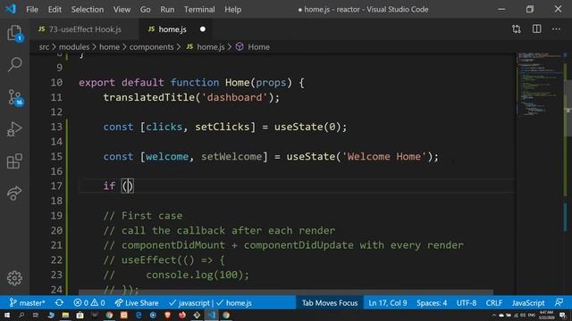Click the javascript linter status item
This screenshot has height=321, width=572.
point(189,303)
